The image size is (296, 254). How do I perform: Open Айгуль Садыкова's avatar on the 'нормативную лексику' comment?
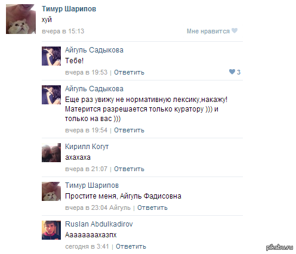coord(51,95)
